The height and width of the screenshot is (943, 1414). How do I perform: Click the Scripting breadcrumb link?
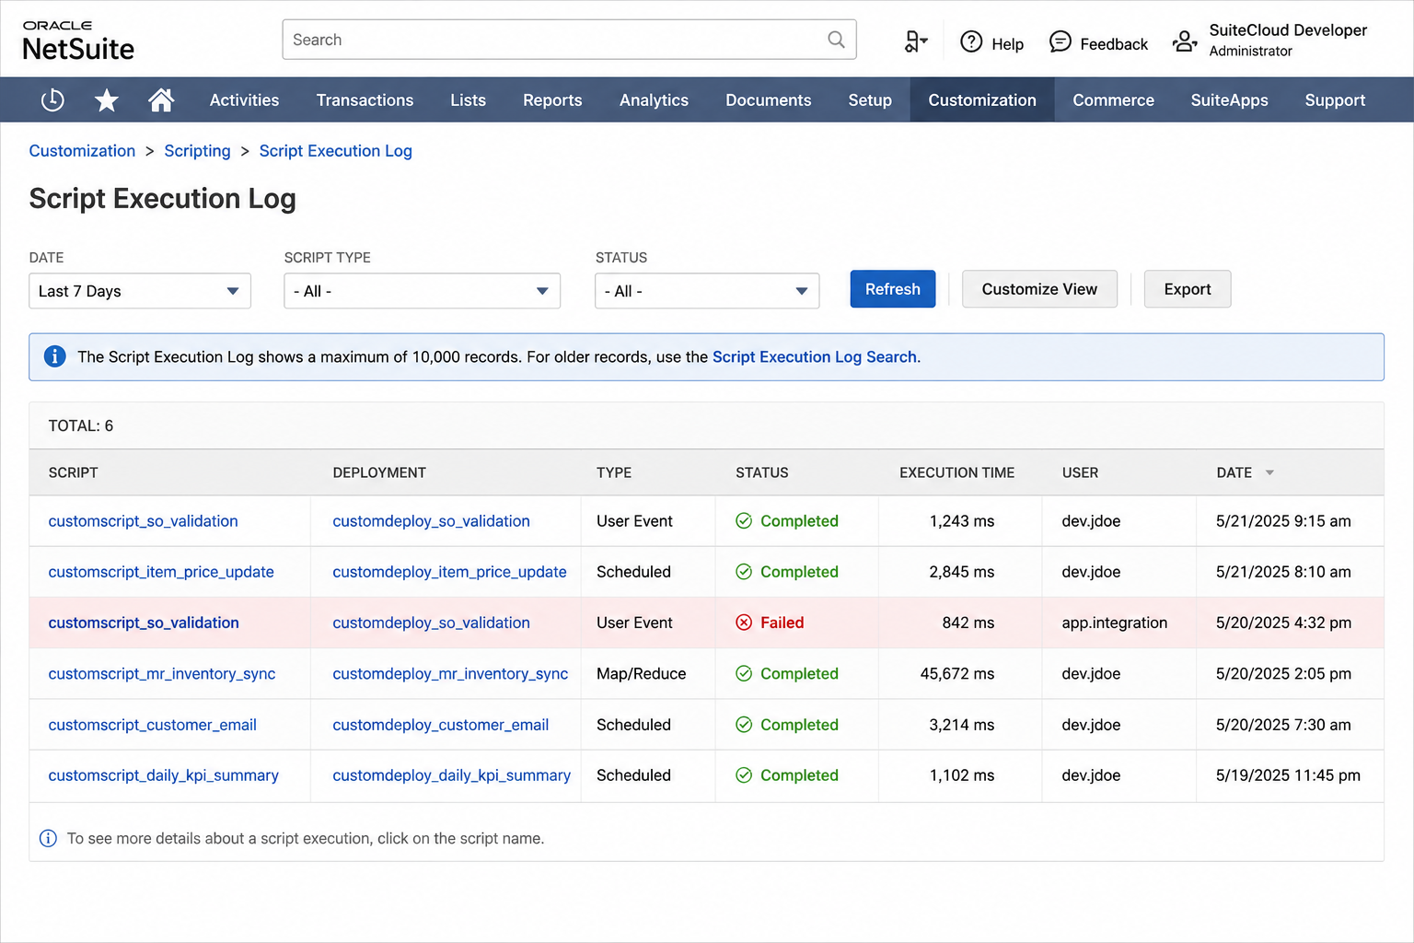tap(197, 151)
